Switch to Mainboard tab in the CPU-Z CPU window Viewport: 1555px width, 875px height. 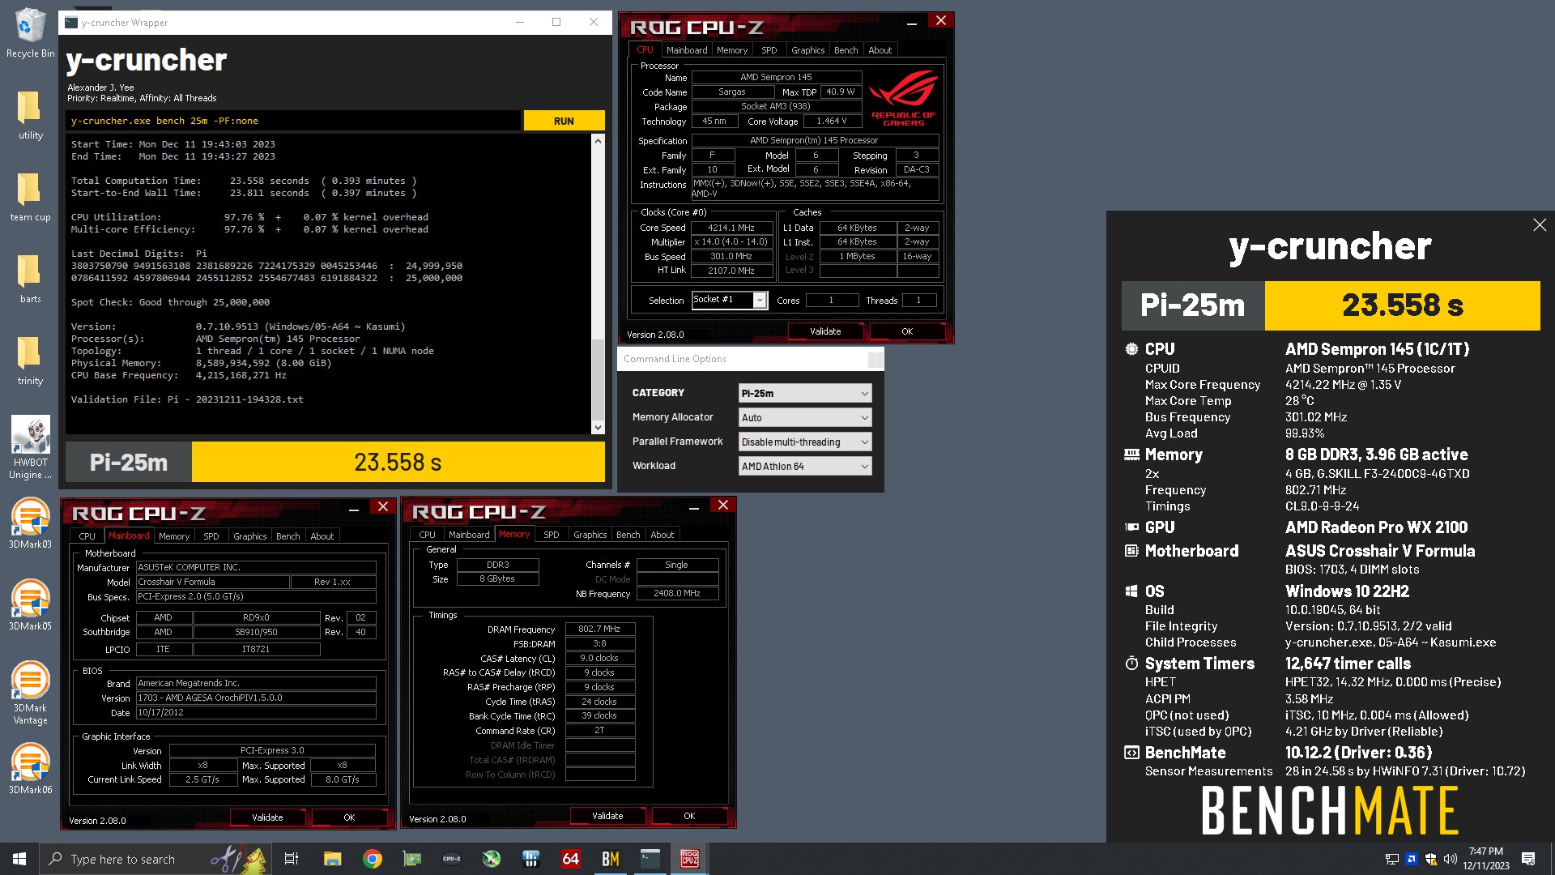(x=687, y=50)
